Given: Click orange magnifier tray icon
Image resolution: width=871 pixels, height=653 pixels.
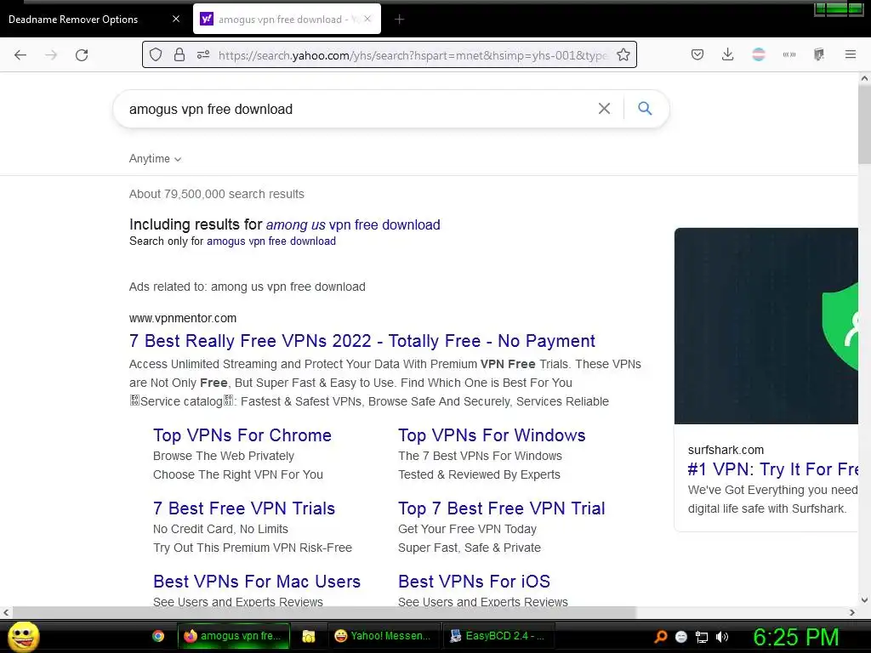Looking at the screenshot, I should click(x=660, y=637).
